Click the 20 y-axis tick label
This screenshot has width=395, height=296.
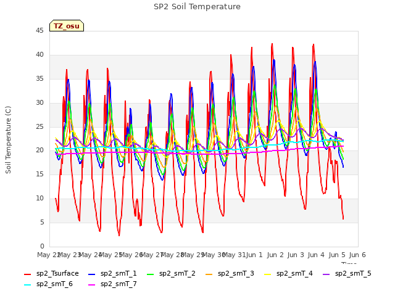click(x=39, y=150)
